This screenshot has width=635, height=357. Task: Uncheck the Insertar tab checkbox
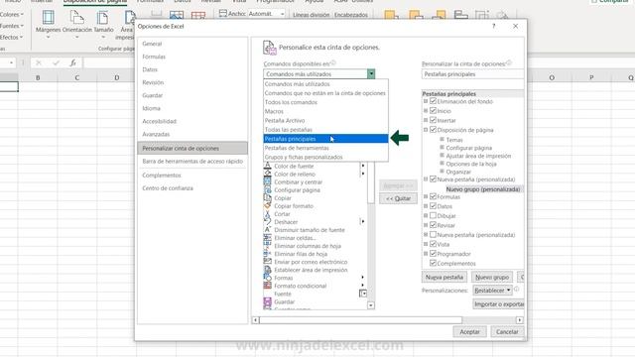coord(433,120)
